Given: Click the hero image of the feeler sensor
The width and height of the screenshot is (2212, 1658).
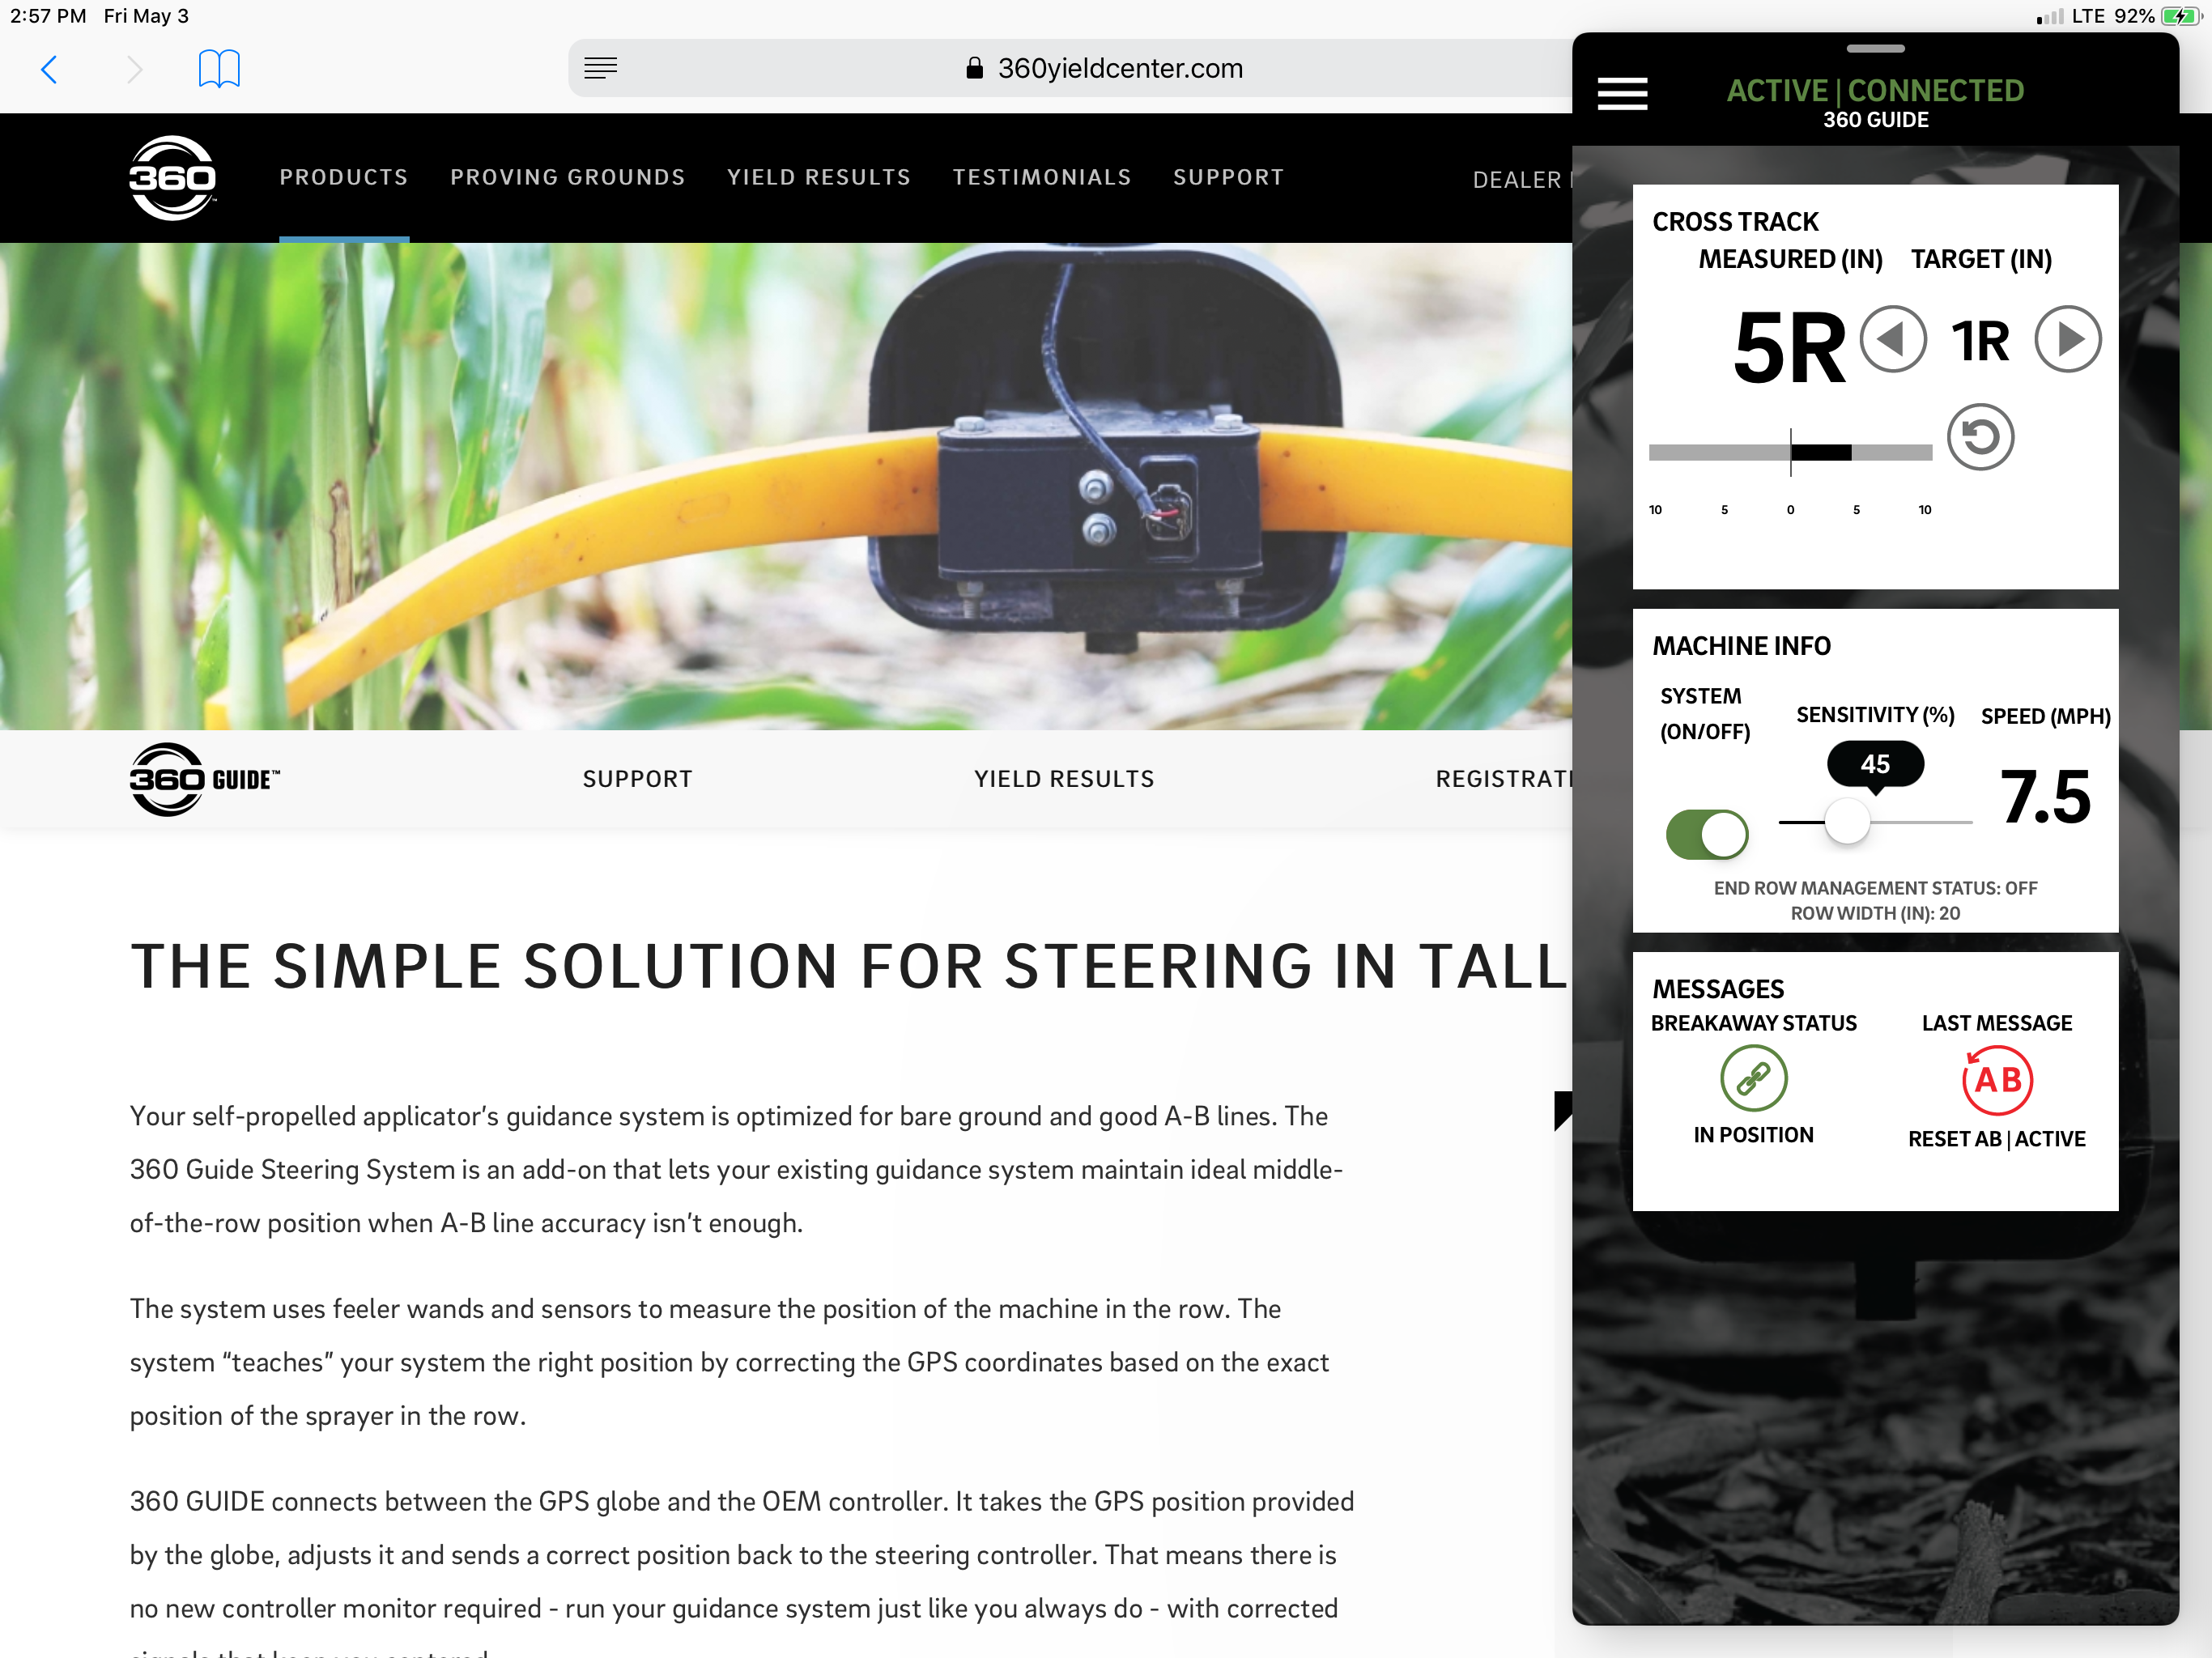Looking at the screenshot, I should (786, 486).
